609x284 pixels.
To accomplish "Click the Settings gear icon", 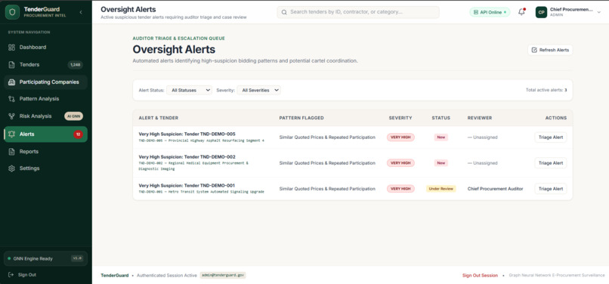I will click(11, 168).
